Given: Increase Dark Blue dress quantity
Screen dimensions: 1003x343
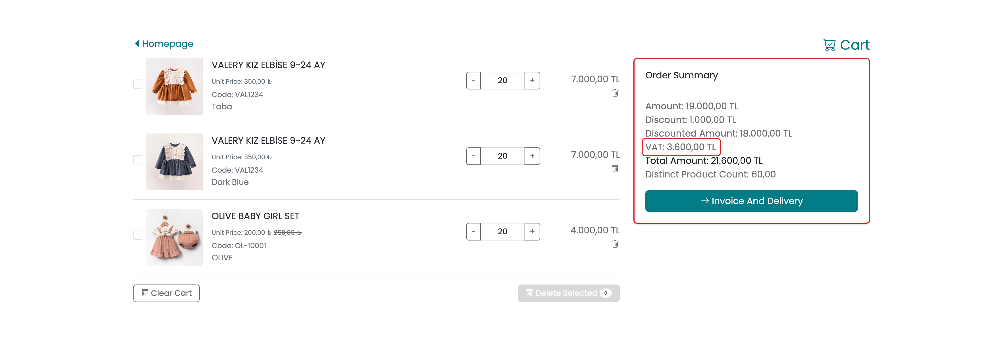Looking at the screenshot, I should [532, 156].
